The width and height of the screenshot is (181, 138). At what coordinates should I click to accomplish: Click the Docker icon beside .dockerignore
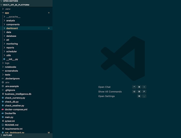point(3,79)
